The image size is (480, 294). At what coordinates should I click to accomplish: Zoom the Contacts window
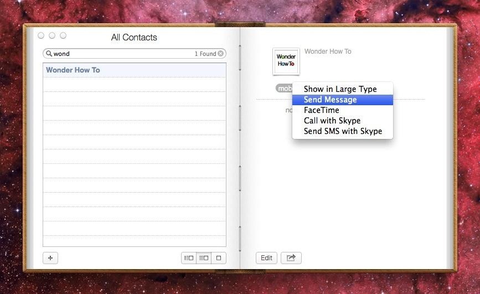(63, 35)
